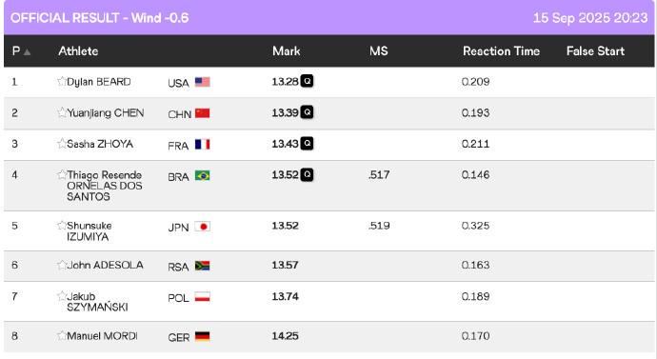
Task: Click star icon for Shunsuke IZUMIYA
Action: (x=62, y=226)
